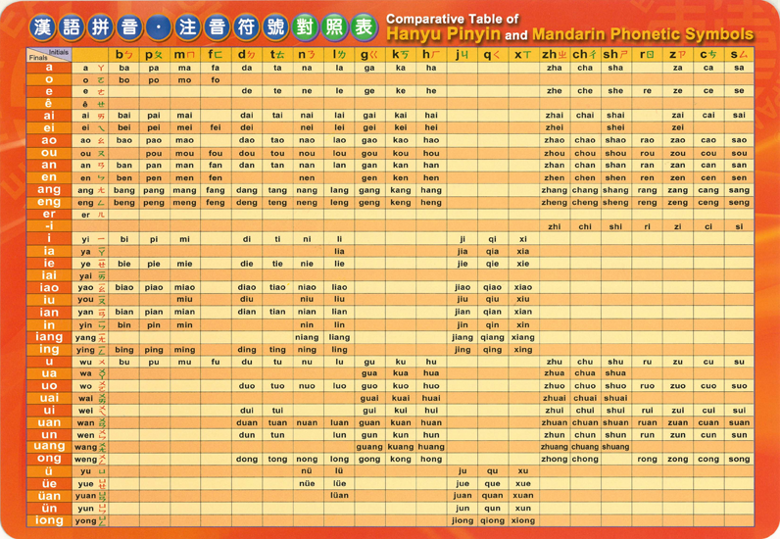Image resolution: width=780 pixels, height=539 pixels.
Task: Click the "chuang" syllable cell
Action: [x=585, y=447]
